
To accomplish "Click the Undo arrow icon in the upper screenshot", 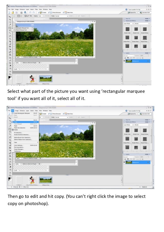I will pyautogui.click(x=30, y=13).
